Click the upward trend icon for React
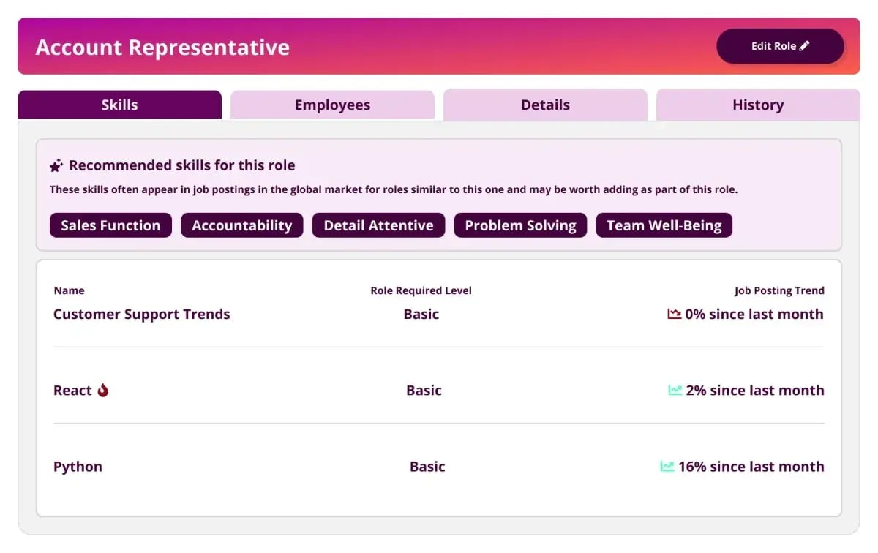Viewport: 878px width, 553px height. click(x=675, y=390)
